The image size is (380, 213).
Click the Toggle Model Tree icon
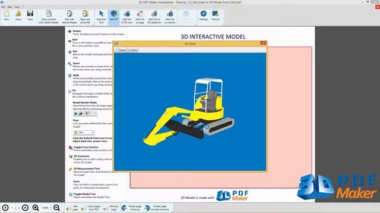pos(71,195)
